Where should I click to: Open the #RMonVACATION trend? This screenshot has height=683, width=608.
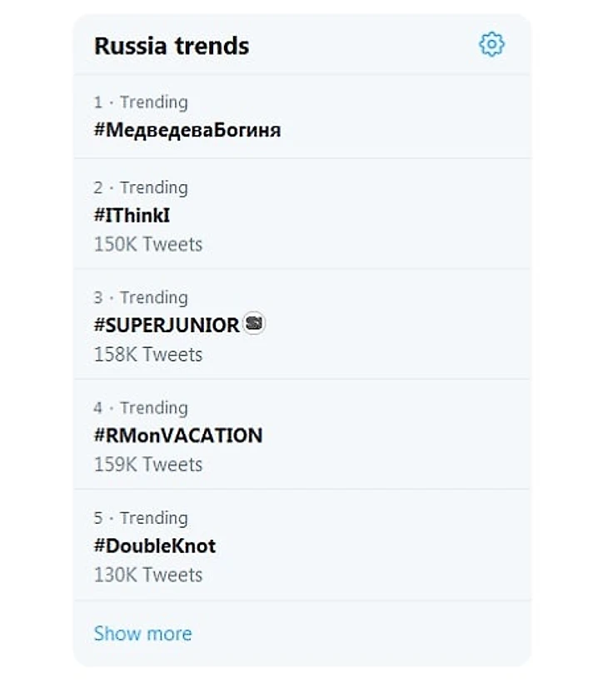tap(178, 435)
